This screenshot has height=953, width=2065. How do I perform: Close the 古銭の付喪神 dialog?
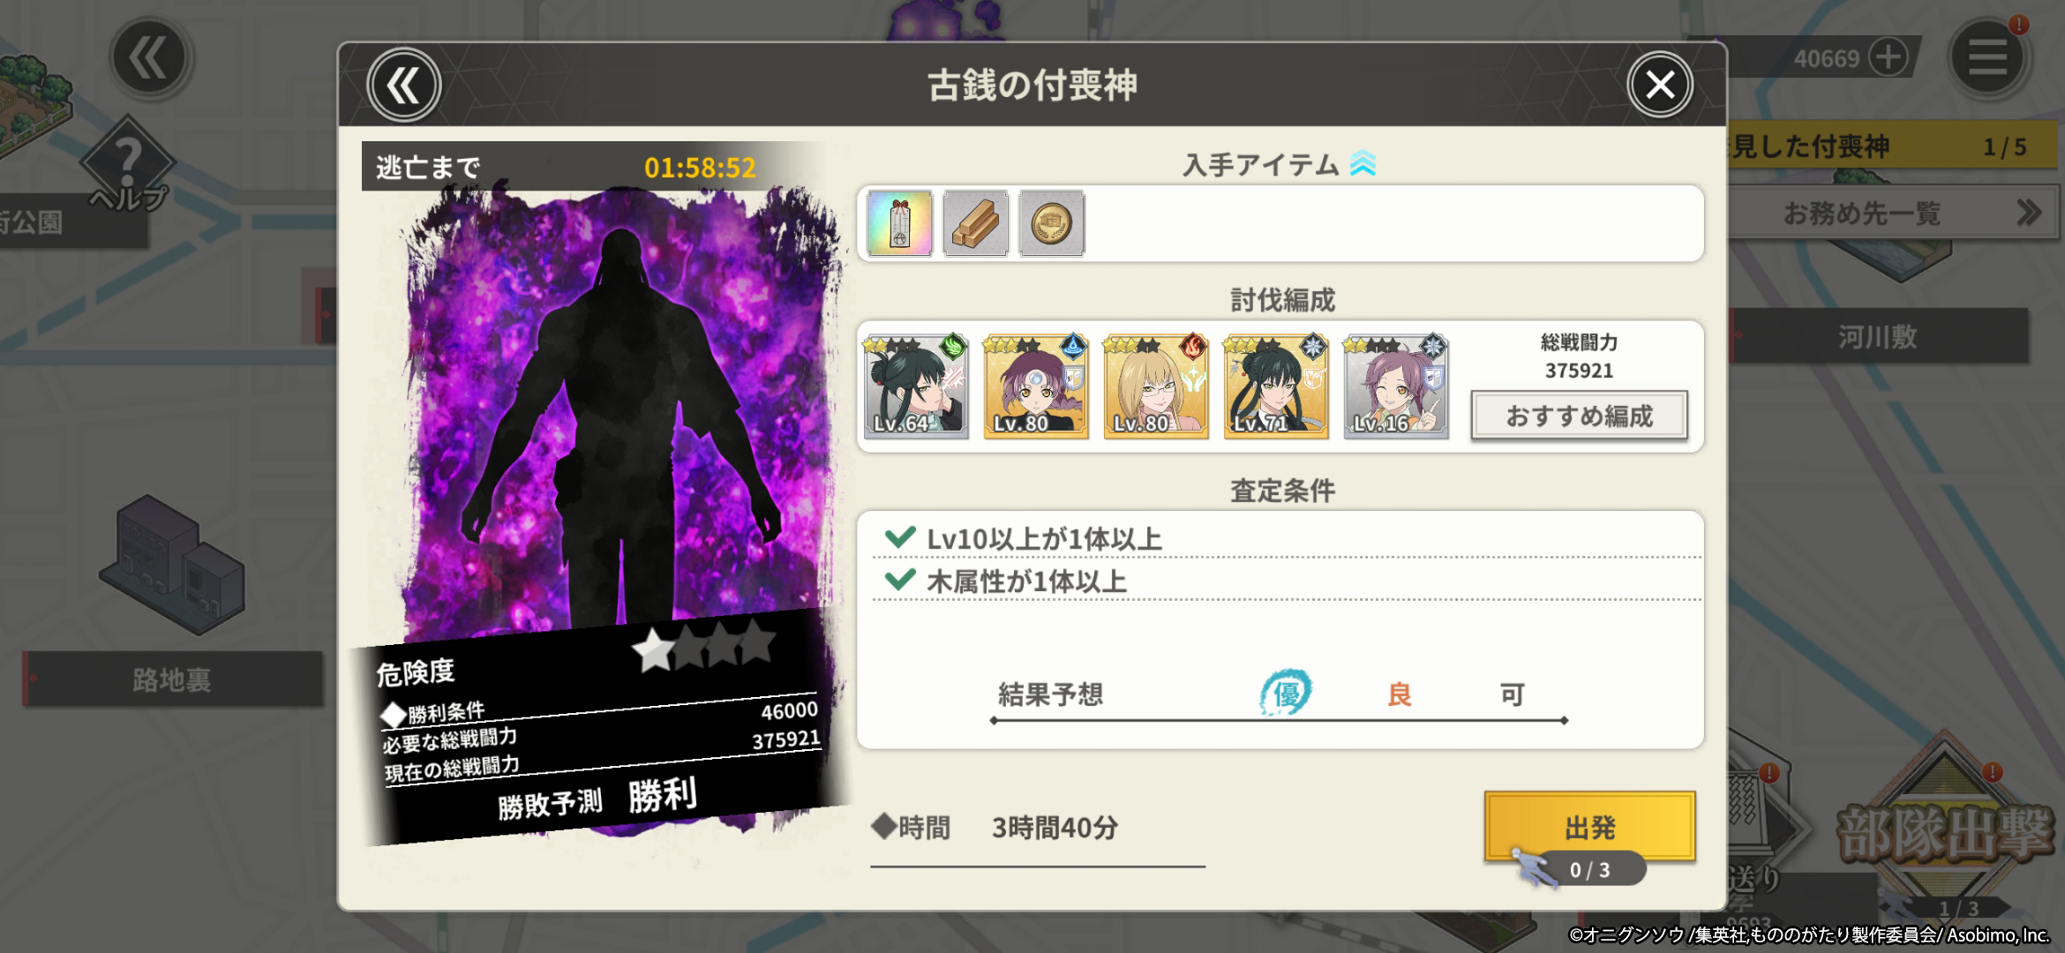point(1660,86)
